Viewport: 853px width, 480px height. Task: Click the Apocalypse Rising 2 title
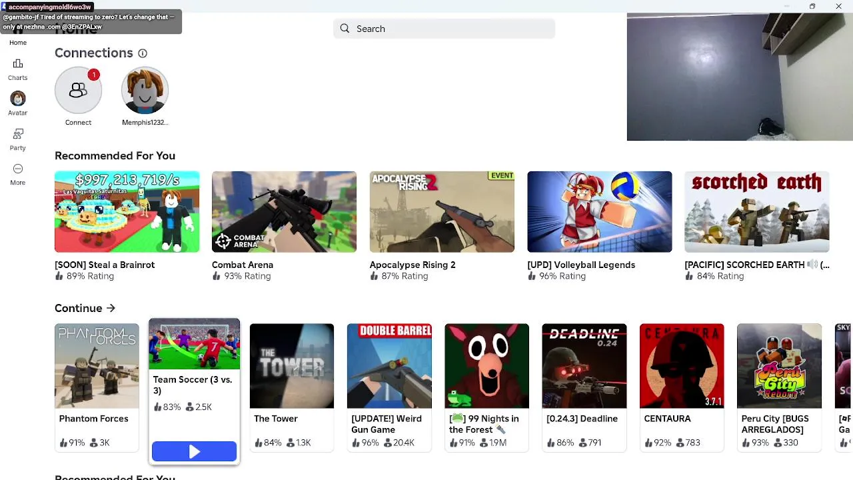413,265
